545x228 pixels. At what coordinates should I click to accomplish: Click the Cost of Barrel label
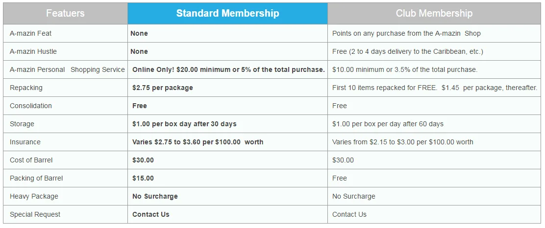pos(31,160)
